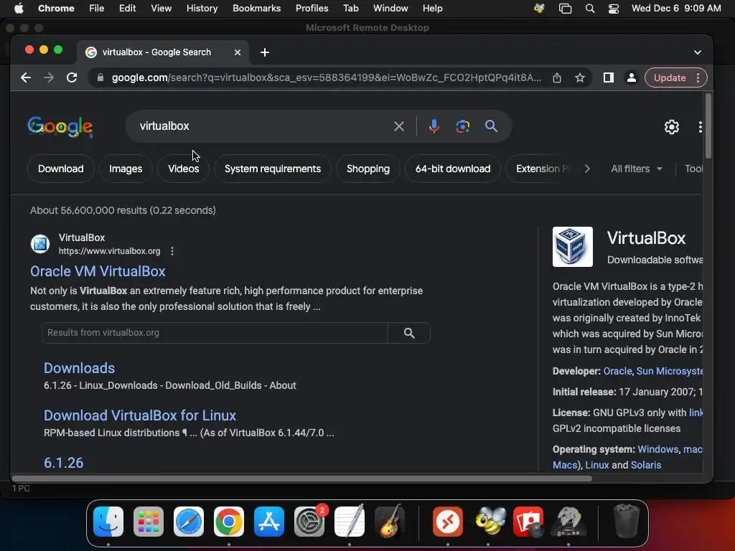Image resolution: width=735 pixels, height=551 pixels.
Task: Open the Oracle VM VirtualBox result
Action: [x=98, y=271]
